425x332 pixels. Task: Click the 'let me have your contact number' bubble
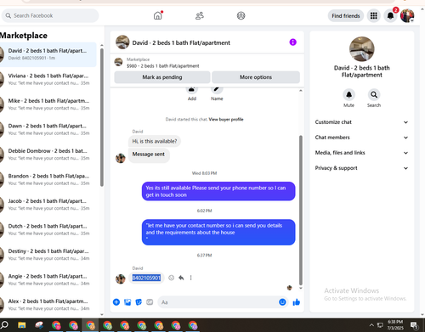218,232
